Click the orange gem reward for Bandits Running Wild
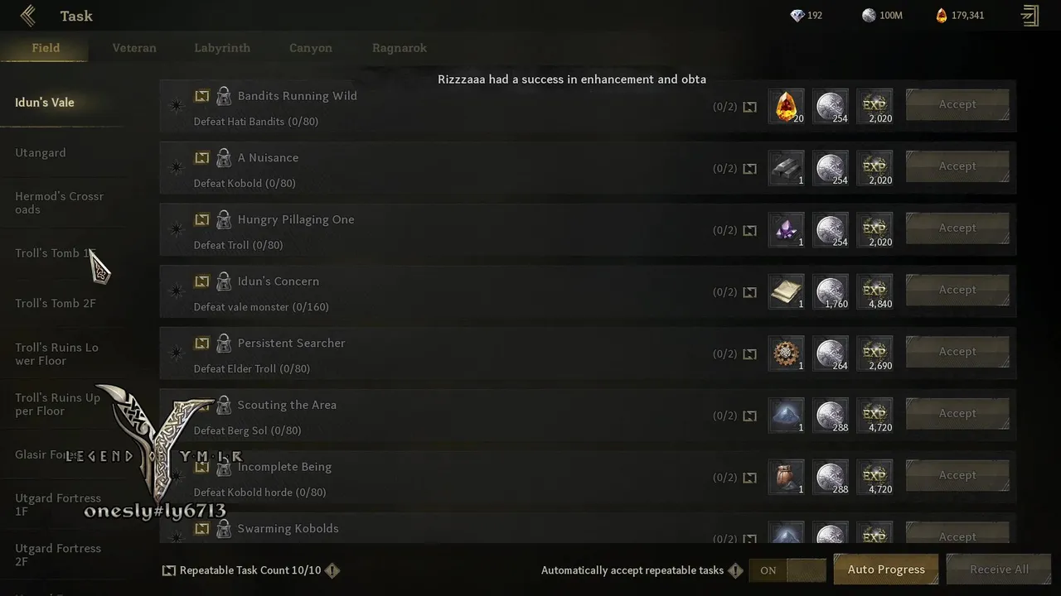The height and width of the screenshot is (596, 1061). click(786, 107)
